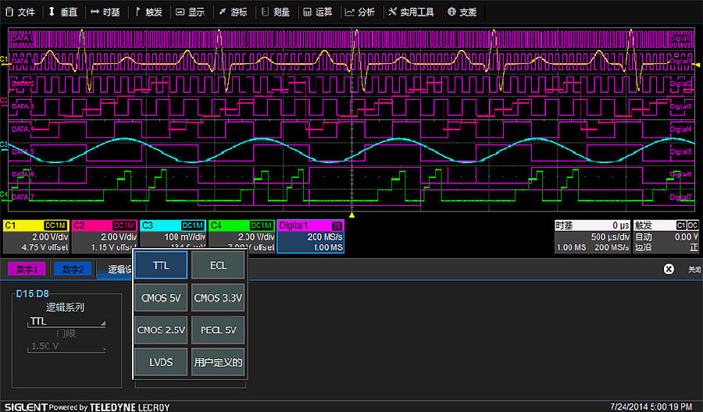Image resolution: width=703 pixels, height=412 pixels.
Task: Click the 时基 timebase menu icon
Action: point(95,12)
